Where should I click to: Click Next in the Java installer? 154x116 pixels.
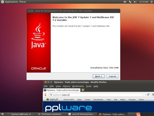click(99, 76)
